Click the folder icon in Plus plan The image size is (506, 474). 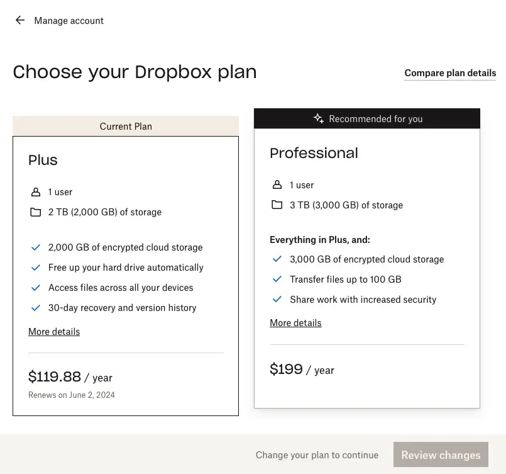[x=35, y=212]
